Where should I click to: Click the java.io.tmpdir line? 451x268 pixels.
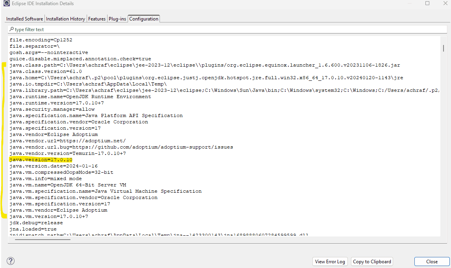click(x=88, y=84)
